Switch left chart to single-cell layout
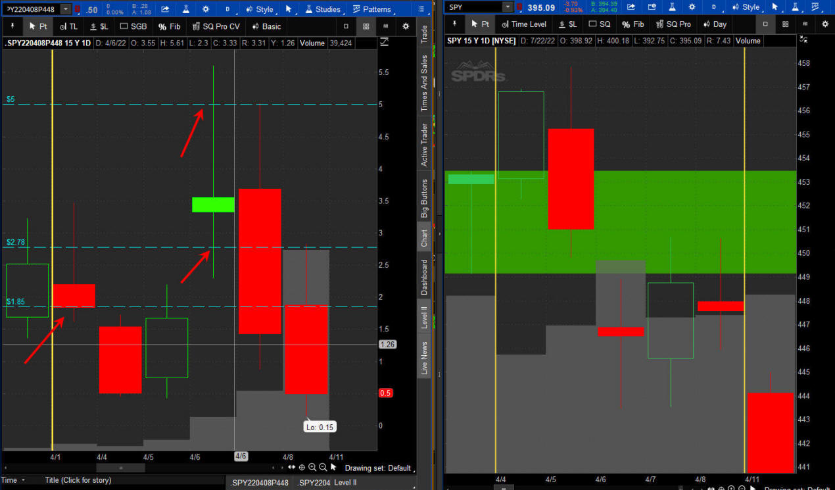835x490 pixels. 346,26
